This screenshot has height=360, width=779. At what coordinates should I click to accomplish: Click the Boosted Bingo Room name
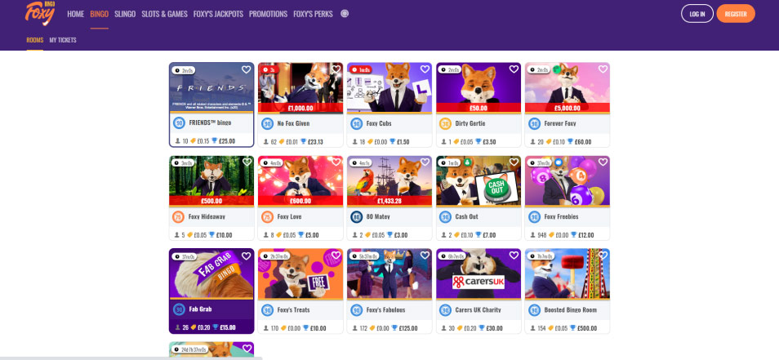click(x=572, y=310)
